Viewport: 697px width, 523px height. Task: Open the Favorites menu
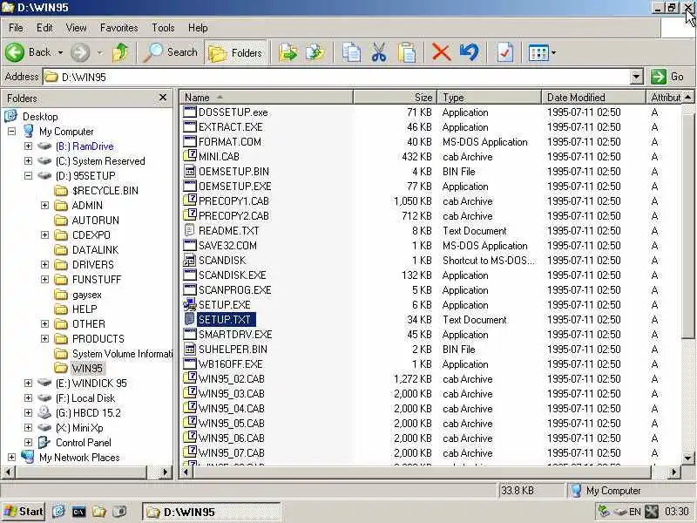[x=119, y=28]
